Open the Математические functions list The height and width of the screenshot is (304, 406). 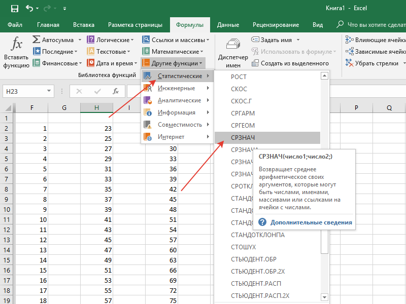click(173, 52)
